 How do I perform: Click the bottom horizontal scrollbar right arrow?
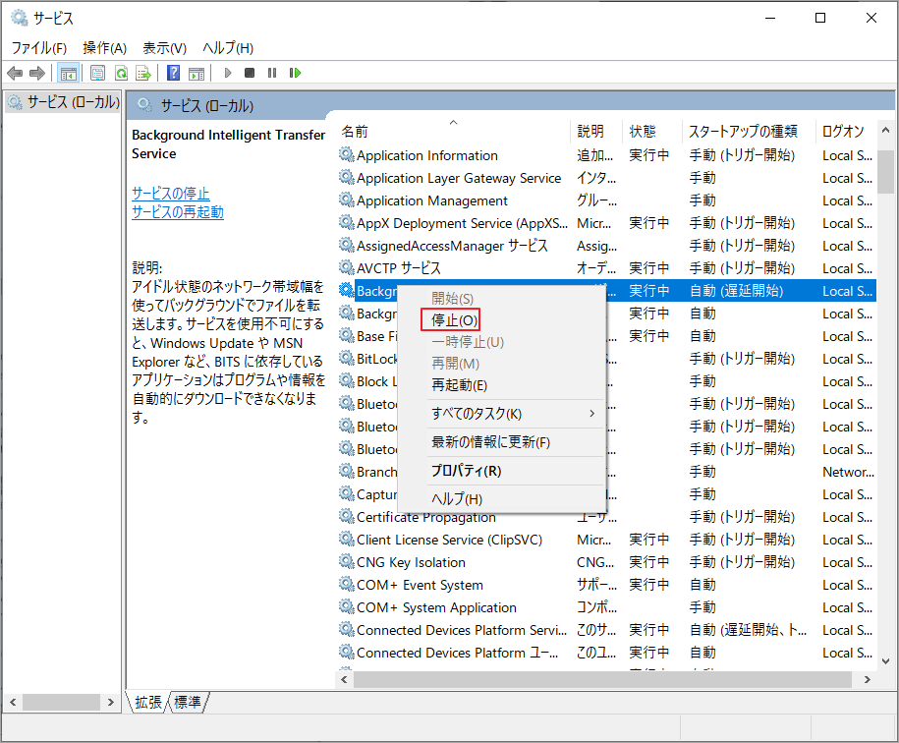tap(867, 678)
